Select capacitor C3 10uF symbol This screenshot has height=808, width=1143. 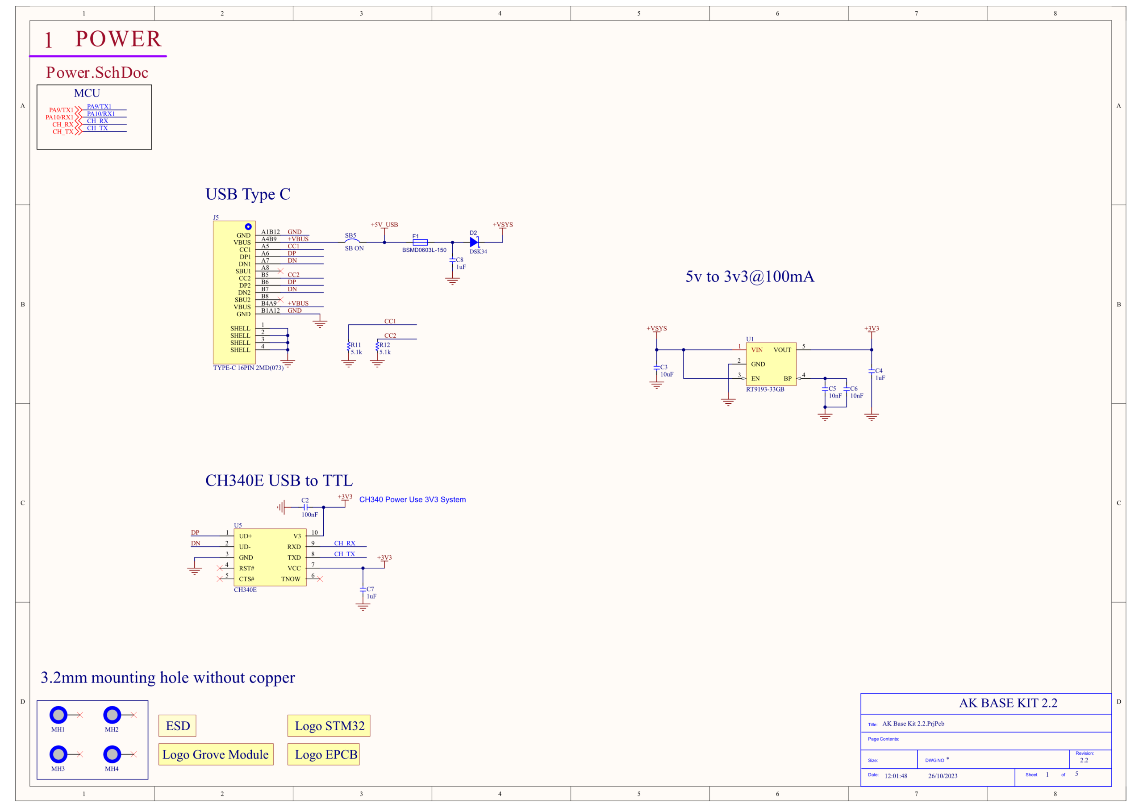(657, 368)
